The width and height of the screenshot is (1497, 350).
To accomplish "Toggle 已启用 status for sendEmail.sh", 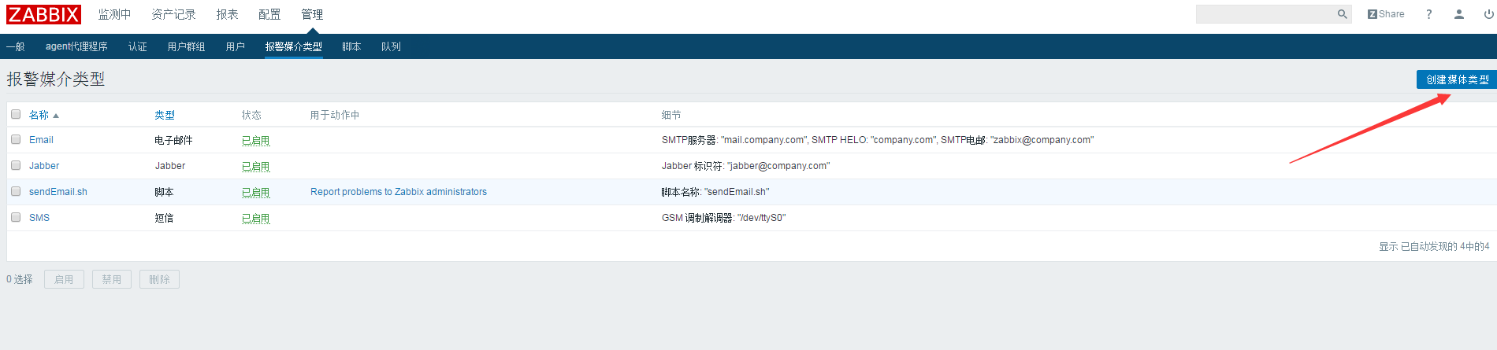I will pyautogui.click(x=255, y=193).
